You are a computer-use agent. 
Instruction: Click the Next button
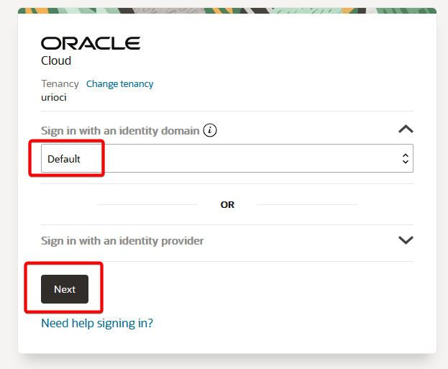(x=65, y=289)
